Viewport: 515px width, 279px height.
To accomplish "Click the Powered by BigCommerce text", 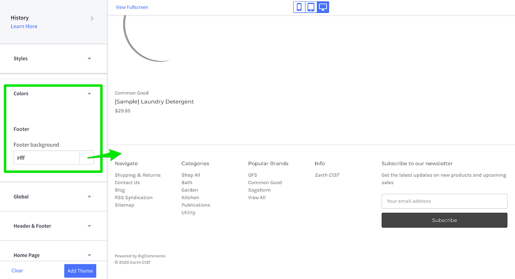I will click(140, 256).
